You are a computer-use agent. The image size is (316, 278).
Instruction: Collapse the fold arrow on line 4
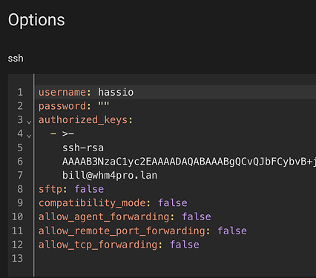29,136
